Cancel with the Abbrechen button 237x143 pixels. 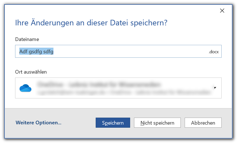click(203, 123)
